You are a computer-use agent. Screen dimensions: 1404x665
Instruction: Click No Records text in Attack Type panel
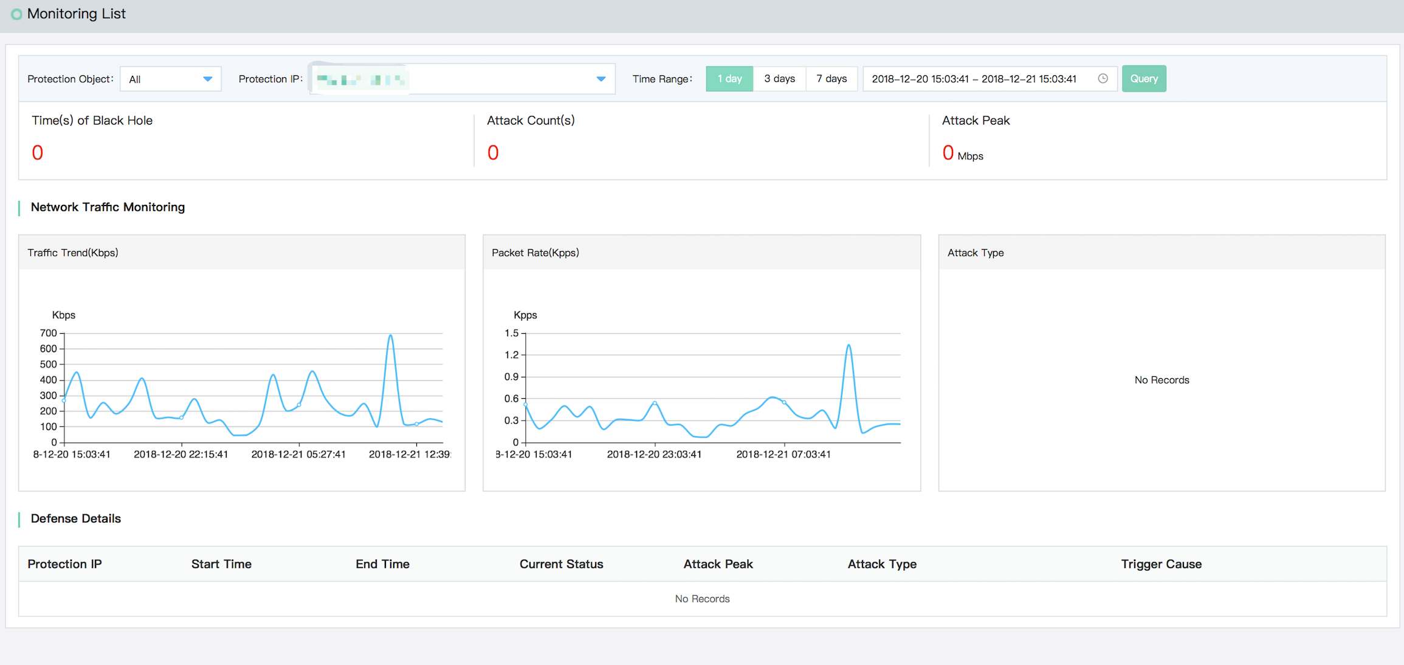(x=1161, y=380)
